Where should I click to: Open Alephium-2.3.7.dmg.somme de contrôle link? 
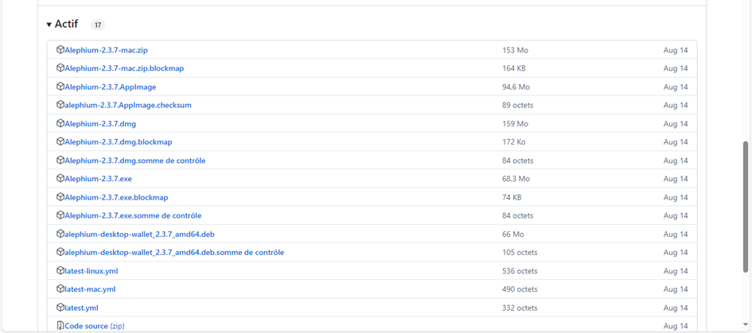135,161
